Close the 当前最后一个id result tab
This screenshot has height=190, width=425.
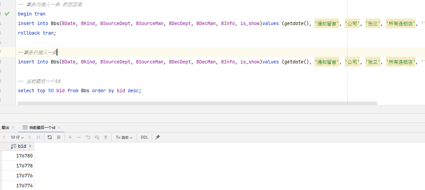(59, 128)
